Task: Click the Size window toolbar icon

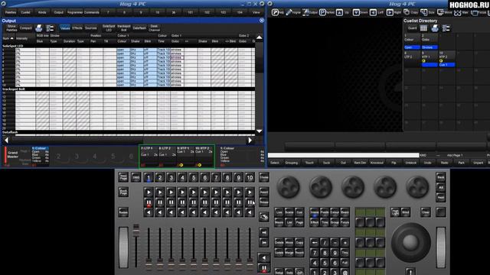Action: pos(423,12)
